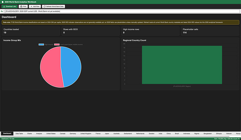Screen dimensions: 241x140
Task: Click the 'Placeholder cells' stat card
Action: click(x=210, y=31)
